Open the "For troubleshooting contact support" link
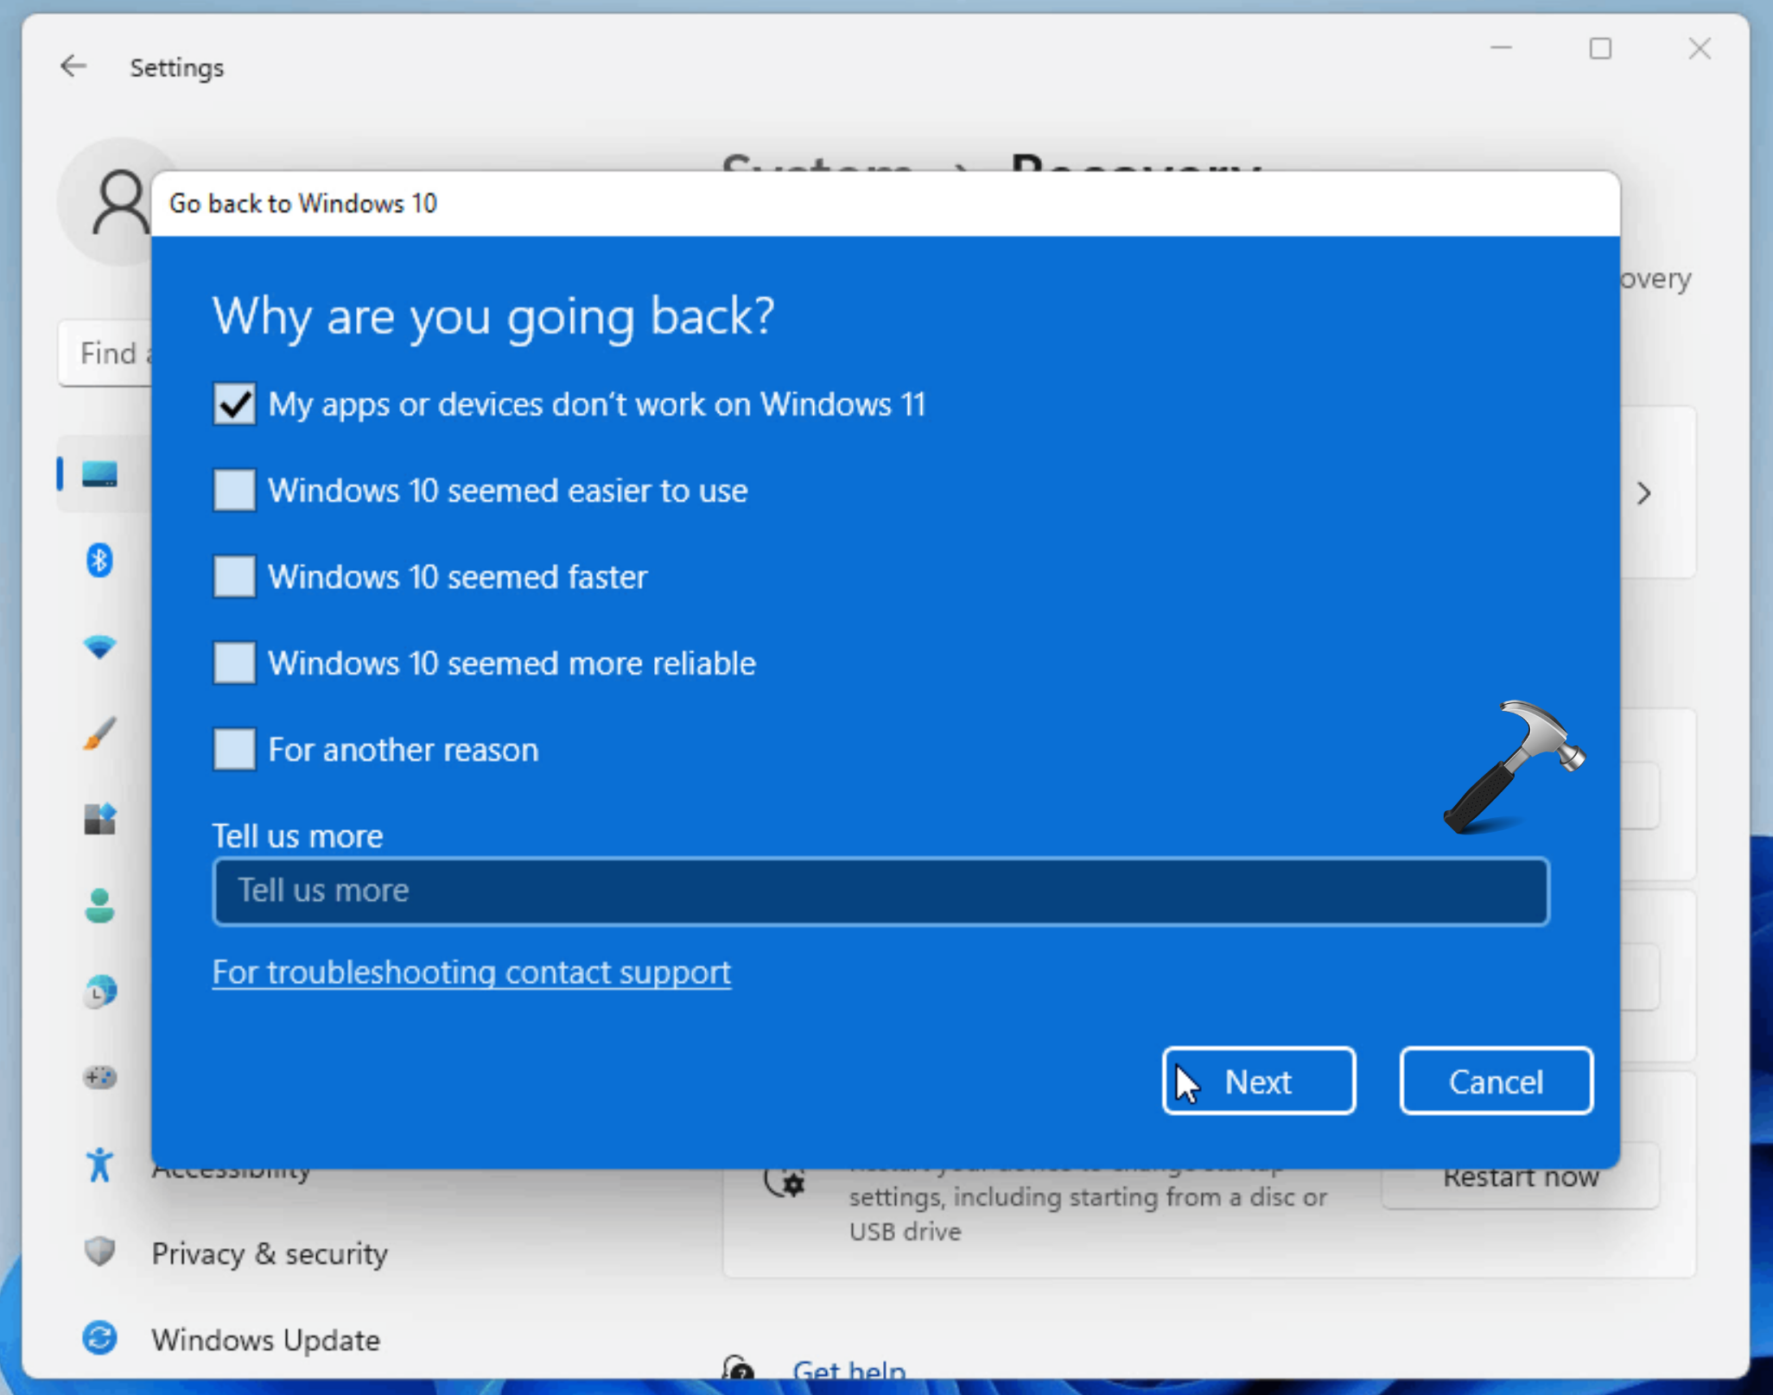Image resolution: width=1773 pixels, height=1395 pixels. click(471, 972)
